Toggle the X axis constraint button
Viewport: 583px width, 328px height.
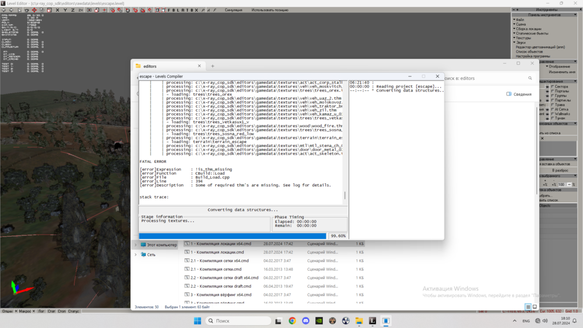tap(57, 10)
